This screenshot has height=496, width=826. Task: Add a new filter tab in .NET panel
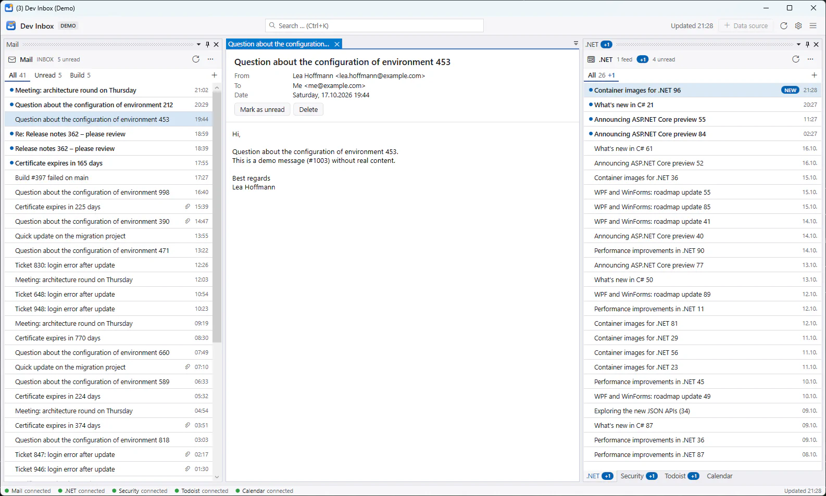point(814,75)
